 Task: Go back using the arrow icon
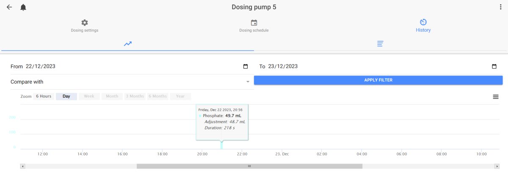[x=9, y=7]
